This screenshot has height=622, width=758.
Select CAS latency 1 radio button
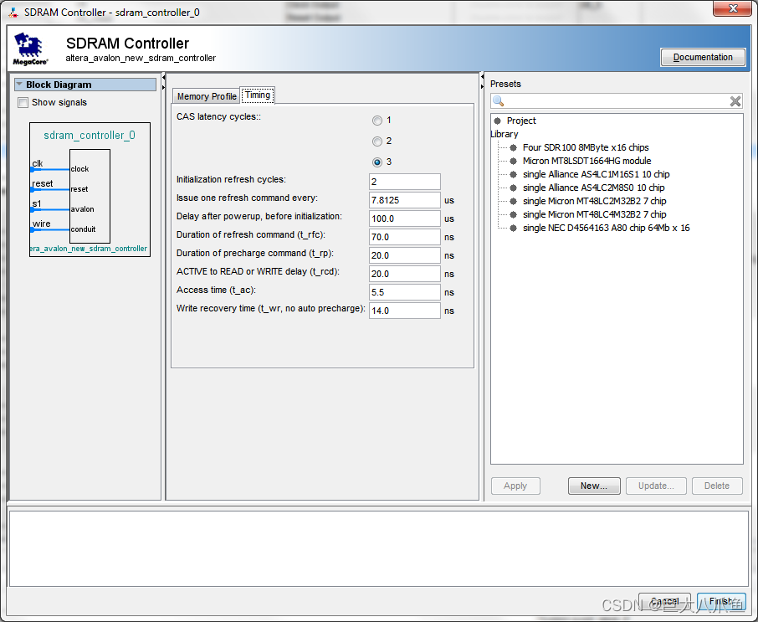point(377,121)
